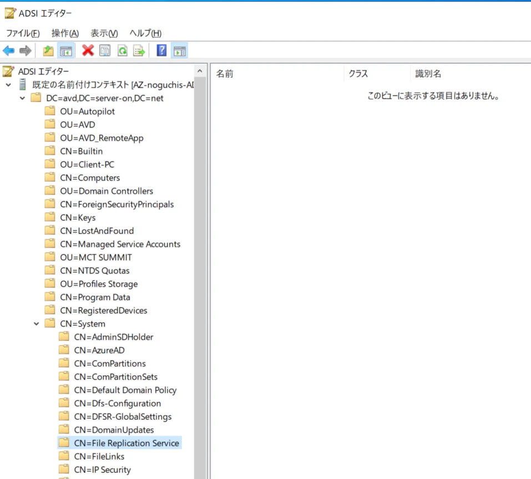Open properties from the toolbar icon
Screen dimensions: 531x479
coord(105,51)
